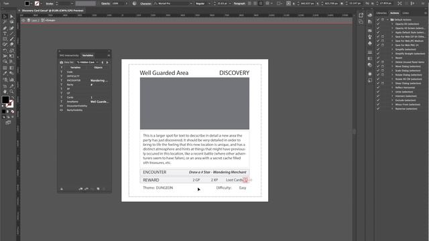
Task: Click the Stroke swatch in toolbar
Action: (10, 104)
